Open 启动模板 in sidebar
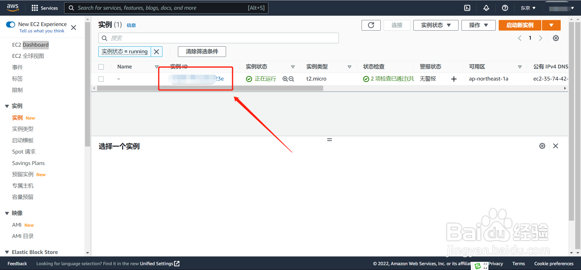Screen dimensions: 581x270 (x=23, y=140)
